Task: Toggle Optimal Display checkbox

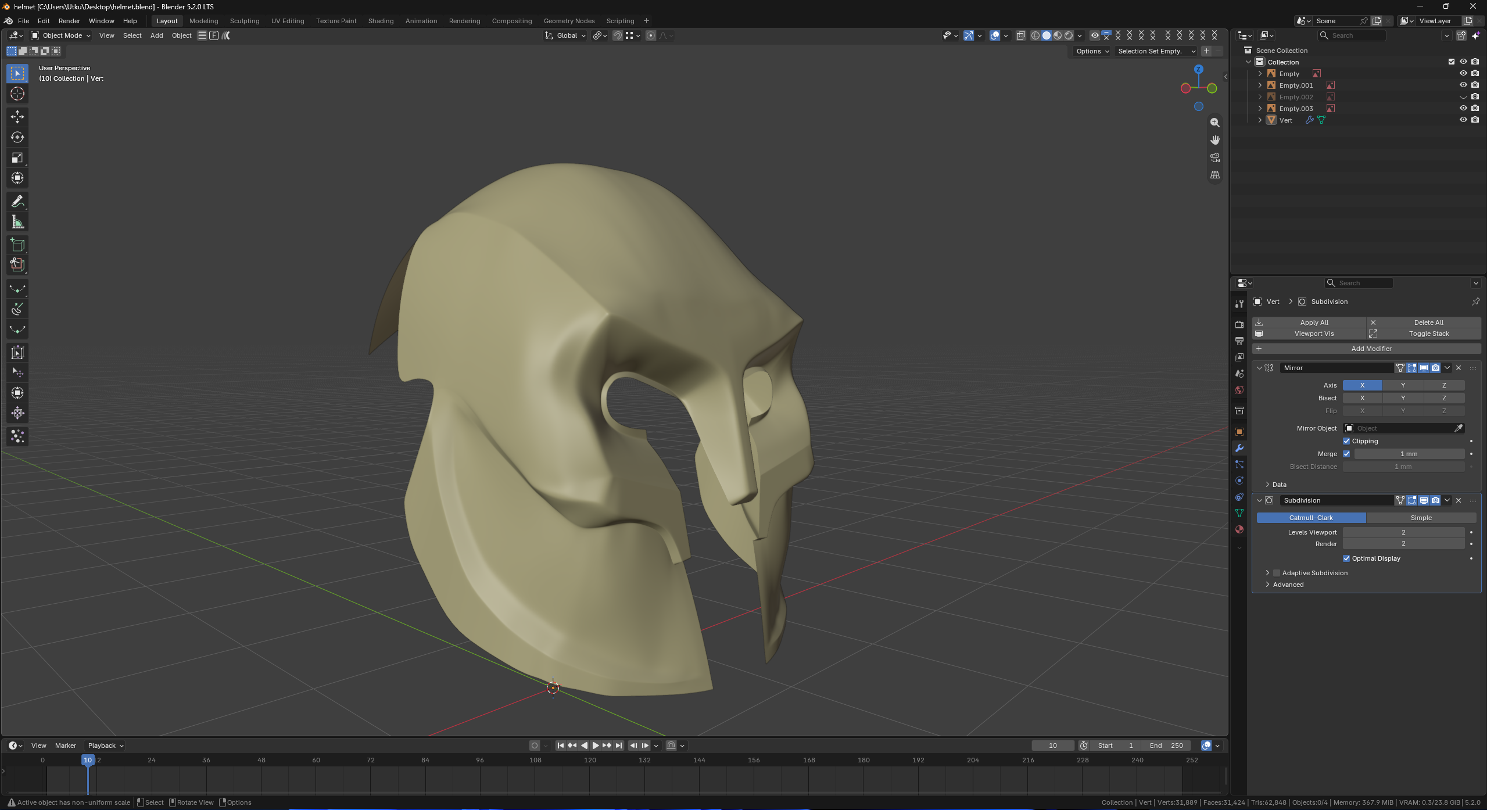Action: [x=1346, y=558]
